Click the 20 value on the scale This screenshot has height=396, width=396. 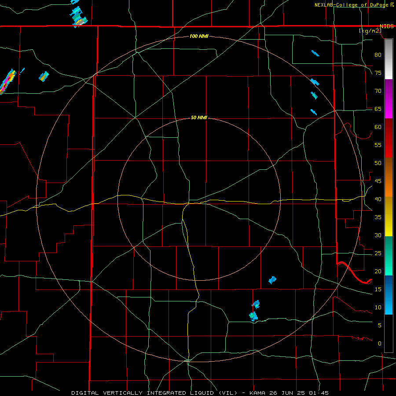[378, 271]
